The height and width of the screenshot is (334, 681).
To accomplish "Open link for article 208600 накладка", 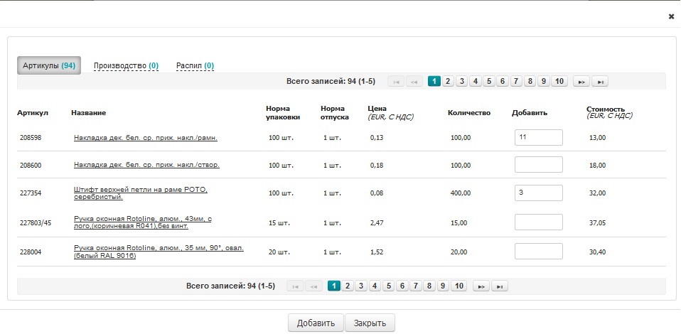I will point(146,165).
